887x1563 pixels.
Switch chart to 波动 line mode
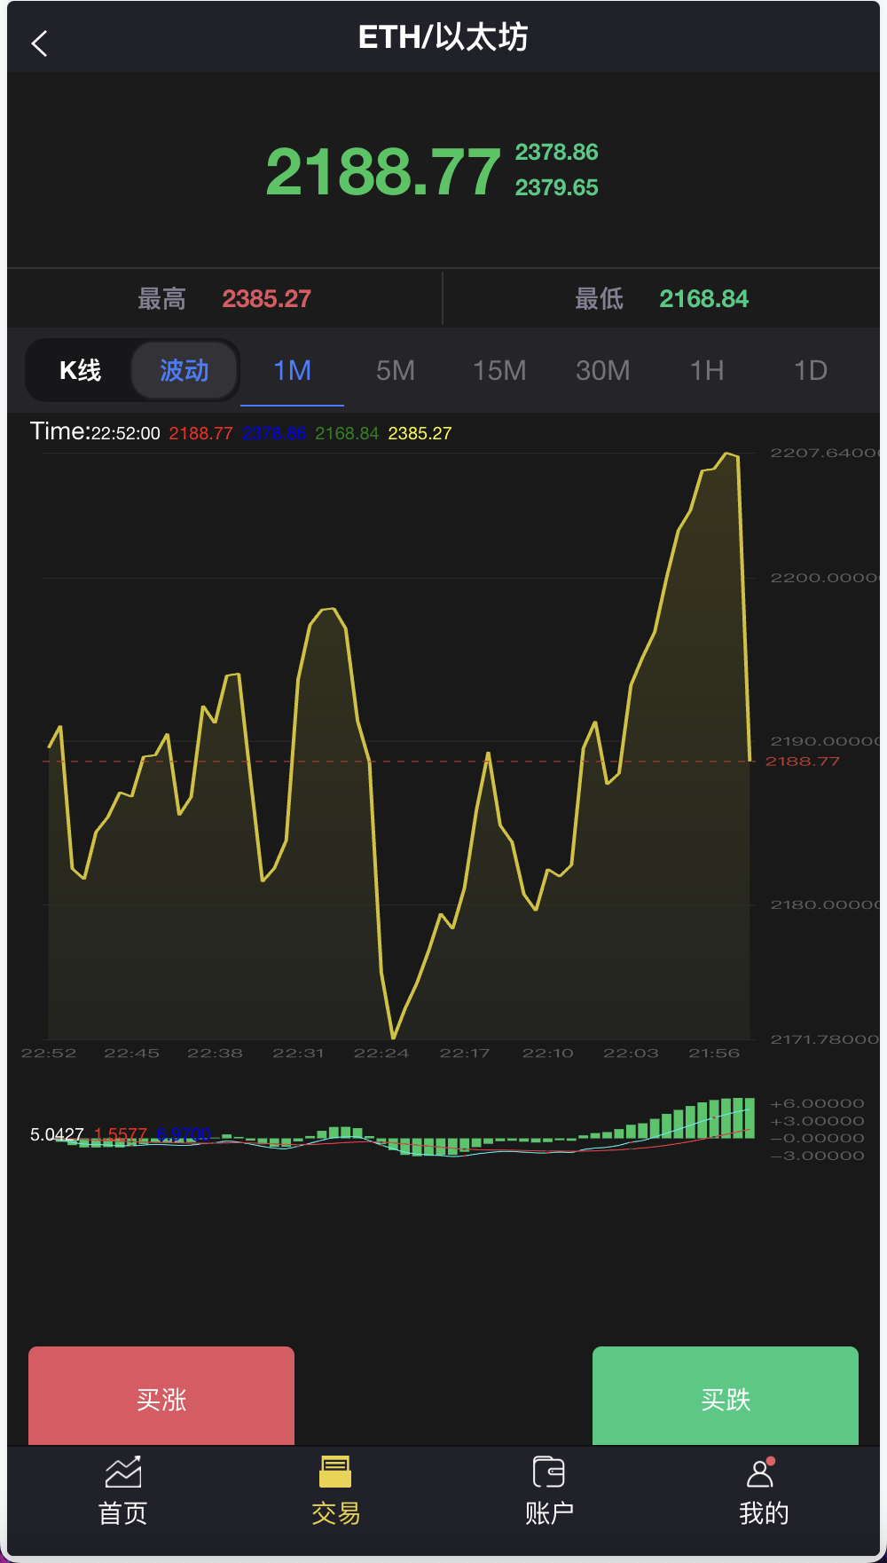(x=184, y=370)
